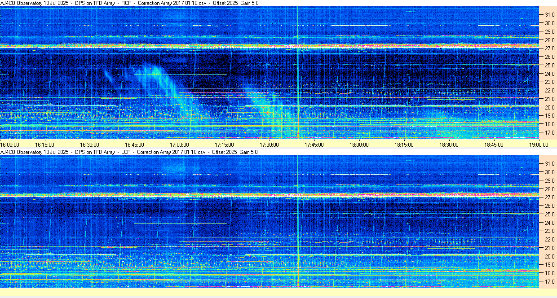Pick the 17:30:00 time axis label
Screen dimensions: 557x298
270,145
